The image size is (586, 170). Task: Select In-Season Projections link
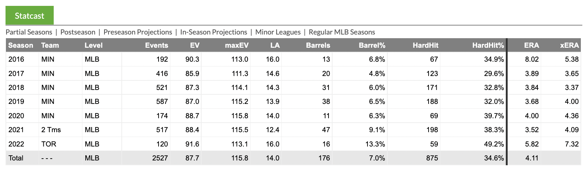click(x=214, y=32)
